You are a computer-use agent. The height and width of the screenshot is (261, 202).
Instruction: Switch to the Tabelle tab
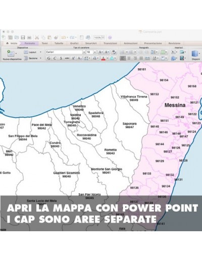tap(59, 43)
